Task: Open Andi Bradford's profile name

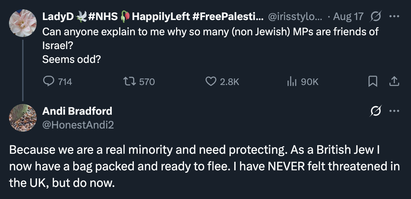Action: point(77,111)
